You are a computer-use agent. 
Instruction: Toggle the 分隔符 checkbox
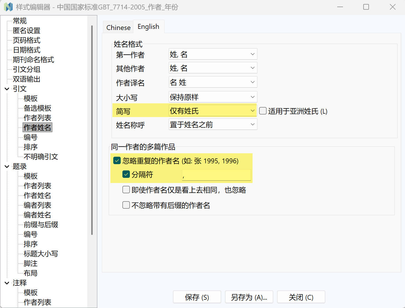click(x=126, y=174)
